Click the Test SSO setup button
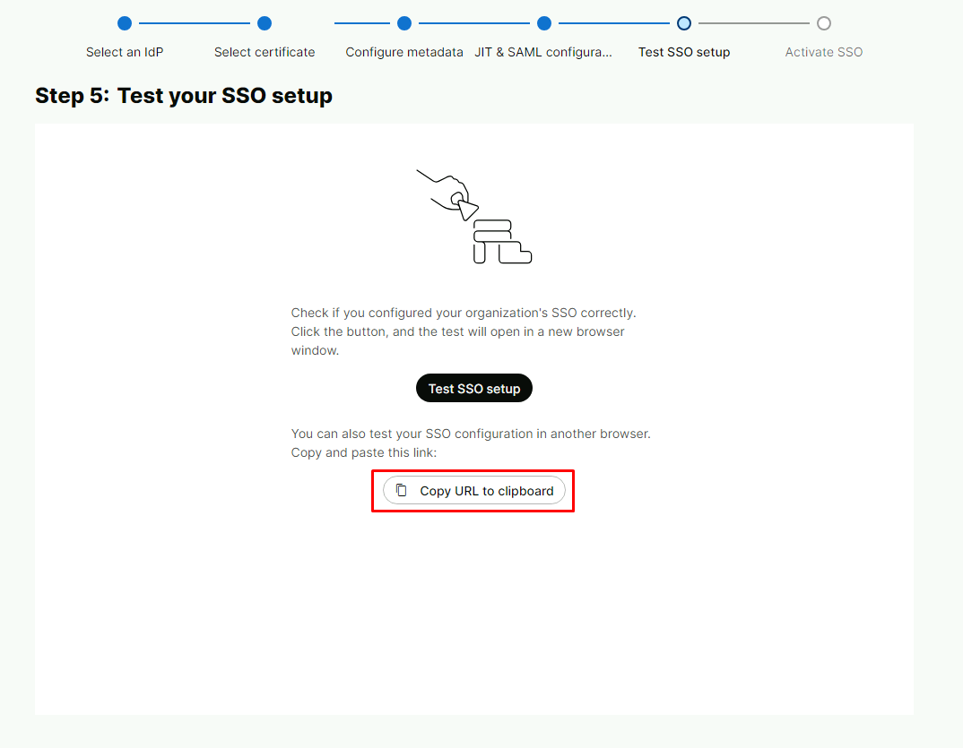The width and height of the screenshot is (963, 748). click(x=474, y=389)
